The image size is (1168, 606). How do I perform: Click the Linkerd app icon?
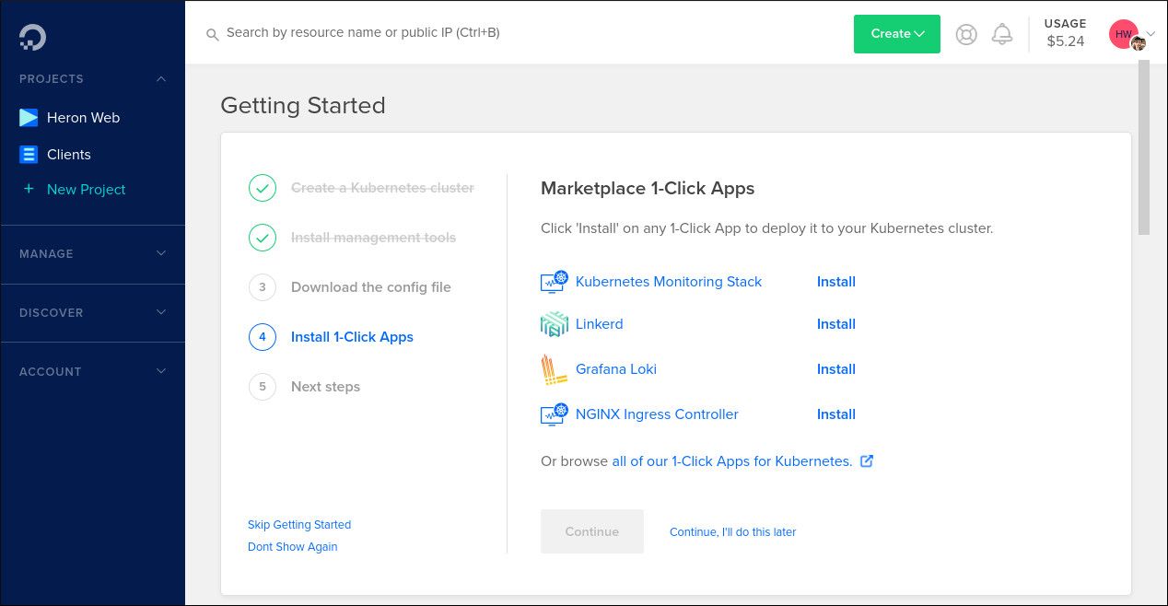click(554, 324)
